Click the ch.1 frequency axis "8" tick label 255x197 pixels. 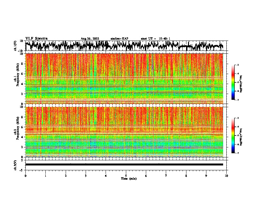click(23, 64)
